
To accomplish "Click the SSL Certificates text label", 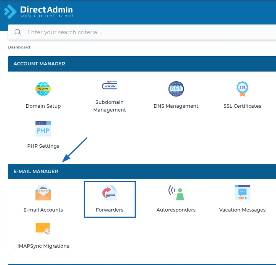I will pos(242,106).
